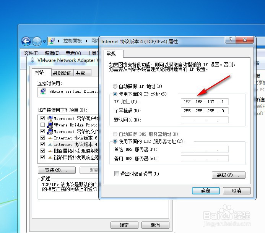265x233 pixels.
Task: Click the adapter icon in VMware properties title
Action: pos(33,60)
